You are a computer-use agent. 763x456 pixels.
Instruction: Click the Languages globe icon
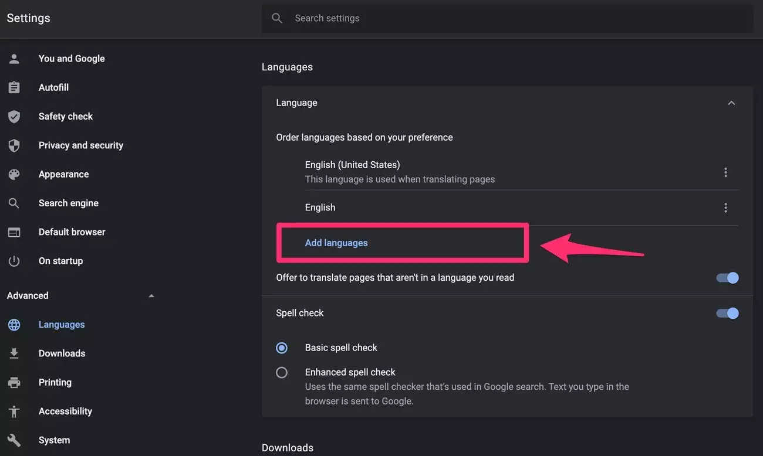tap(14, 325)
